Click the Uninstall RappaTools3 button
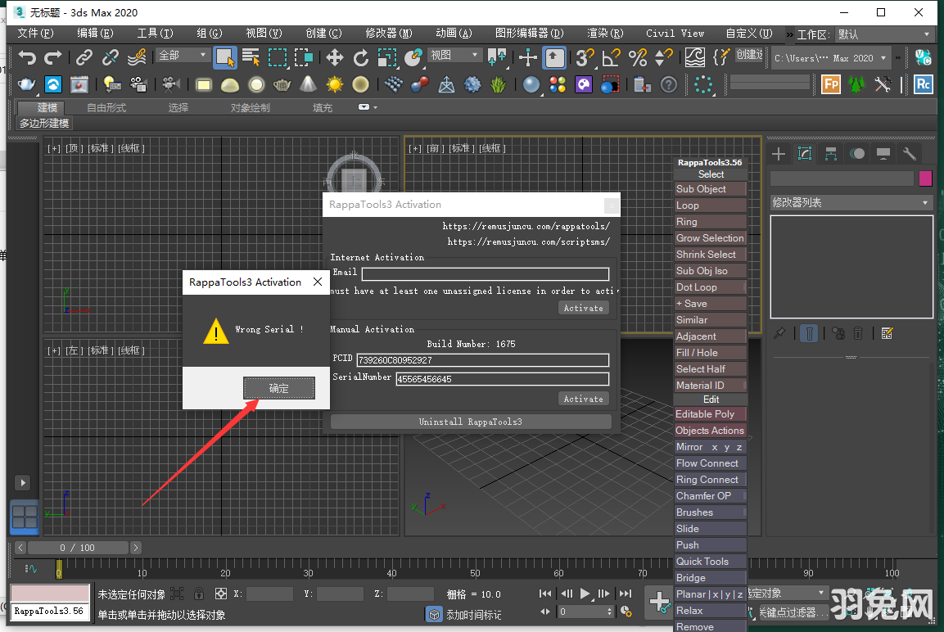The image size is (944, 632). [471, 421]
